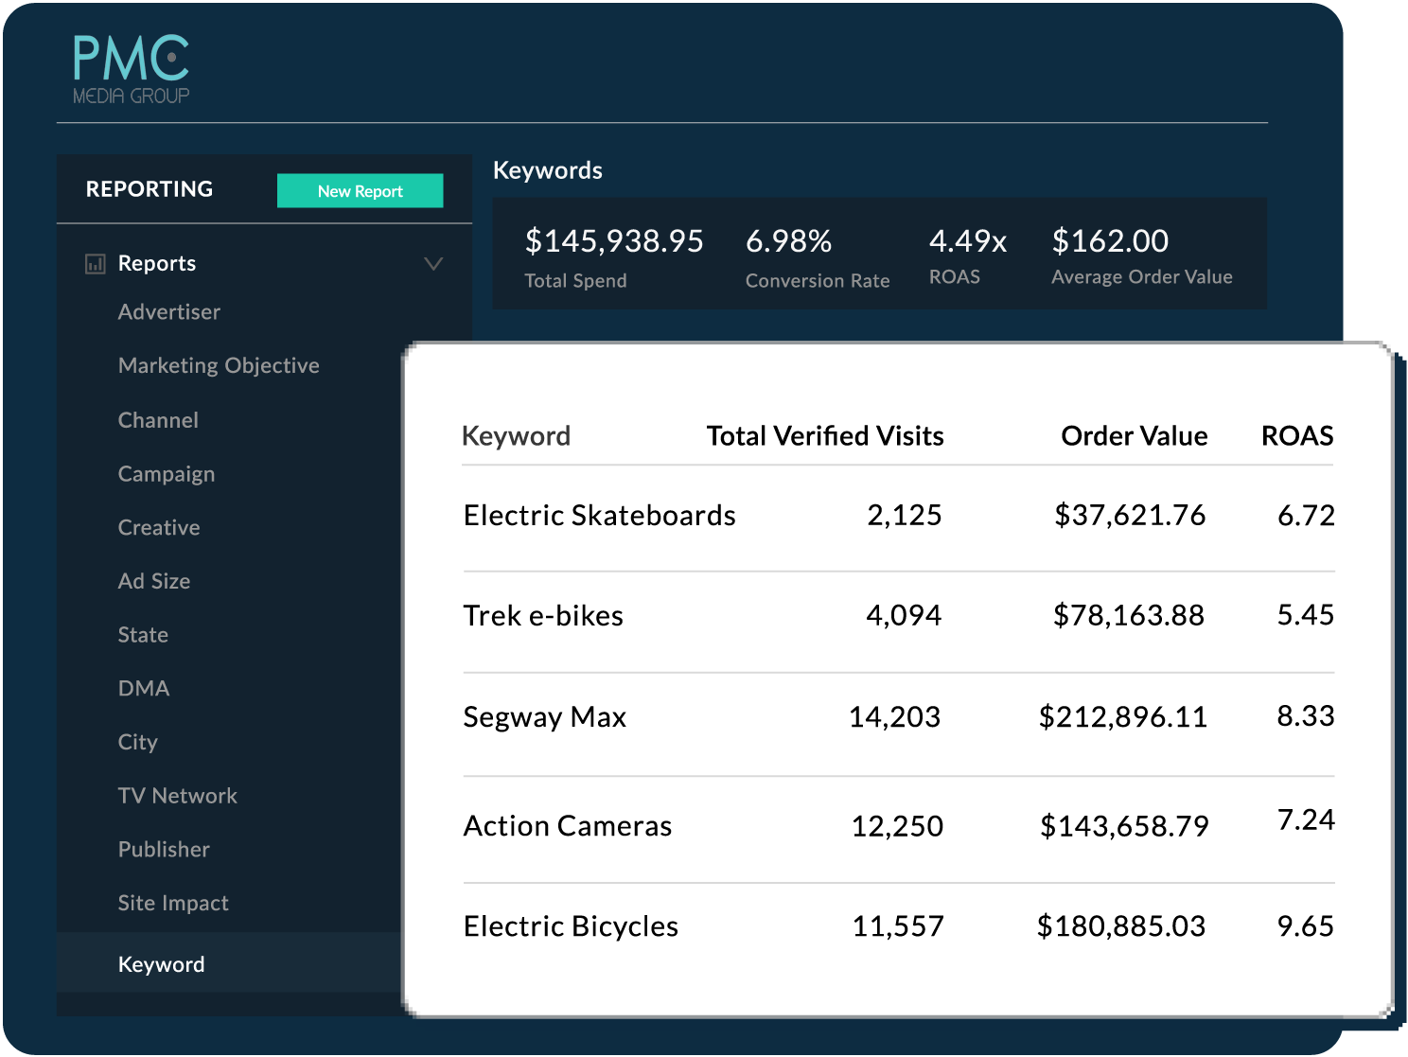Click the ROAS column header

pos(1296,436)
